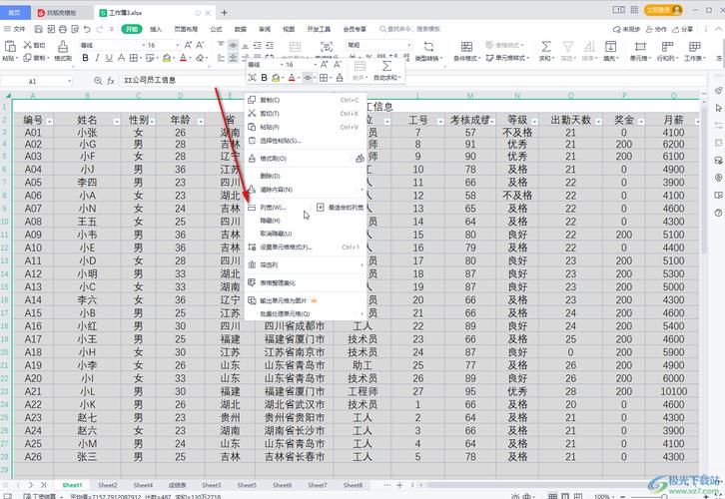Choose Delete 删除(D) in context menu
This screenshot has width=725, height=499.
(306, 176)
